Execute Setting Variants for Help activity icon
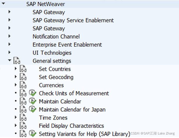 coord(33,133)
